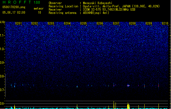Click the 0.6 frequency axis label
This screenshot has height=109, width=171.
coord(2,104)
